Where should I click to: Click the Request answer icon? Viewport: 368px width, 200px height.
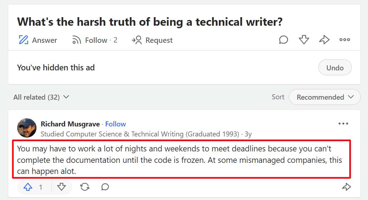[x=137, y=40]
